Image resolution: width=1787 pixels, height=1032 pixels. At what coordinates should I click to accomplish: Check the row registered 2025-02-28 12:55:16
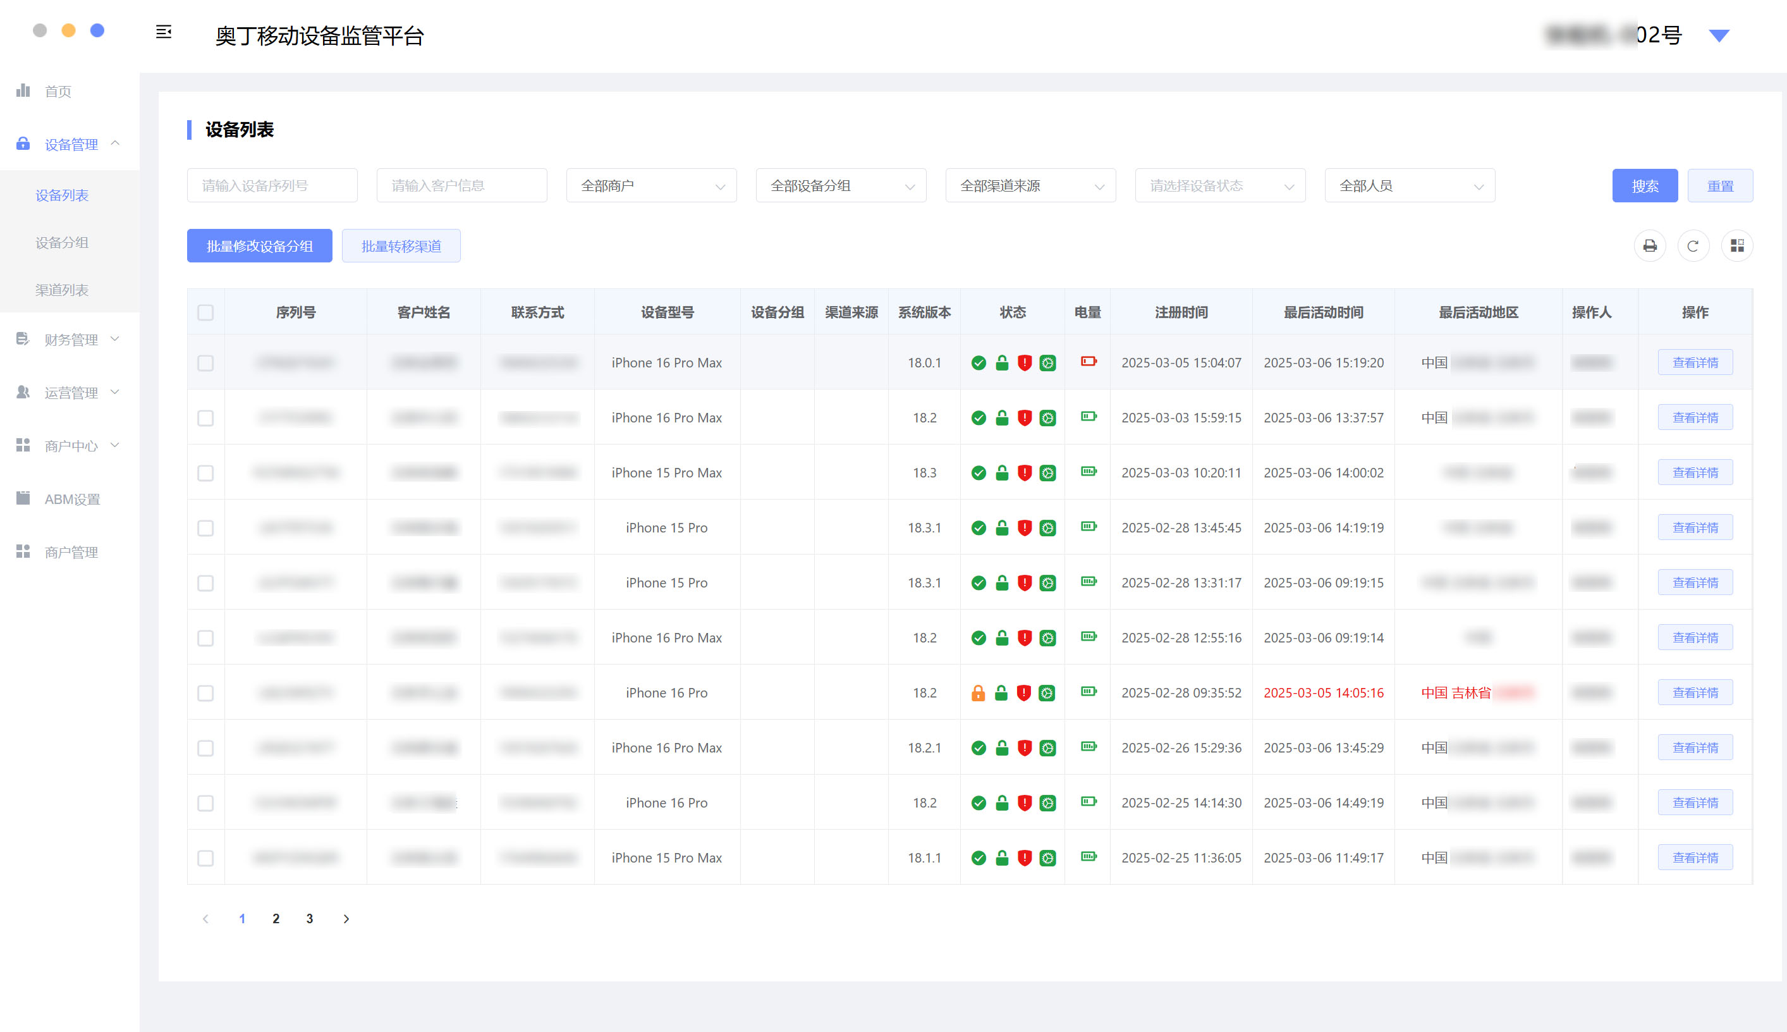(205, 638)
